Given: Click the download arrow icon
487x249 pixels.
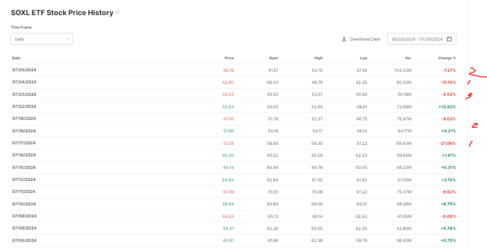Looking at the screenshot, I should 345,39.
